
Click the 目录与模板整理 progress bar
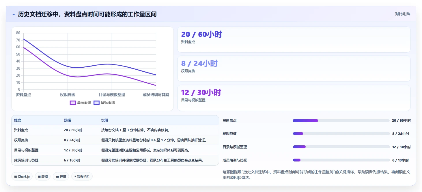coord(341,147)
